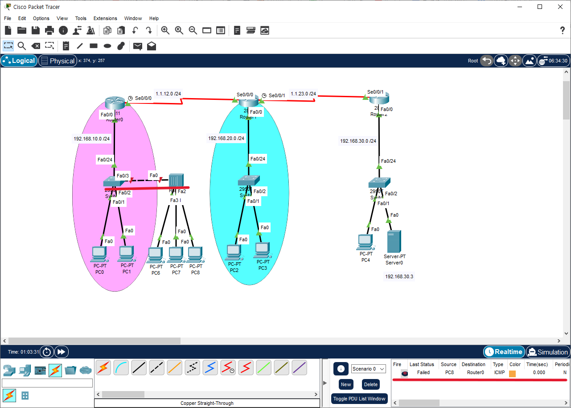Click the Server0 device
This screenshot has width=571, height=408.
pyautogui.click(x=394, y=241)
